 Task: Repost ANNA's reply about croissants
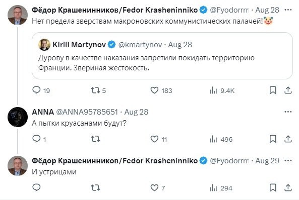tap(95, 139)
